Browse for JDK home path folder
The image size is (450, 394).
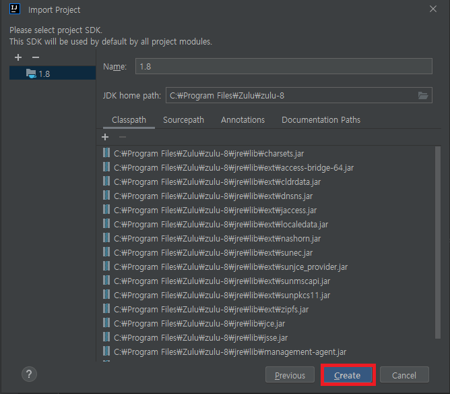point(423,95)
